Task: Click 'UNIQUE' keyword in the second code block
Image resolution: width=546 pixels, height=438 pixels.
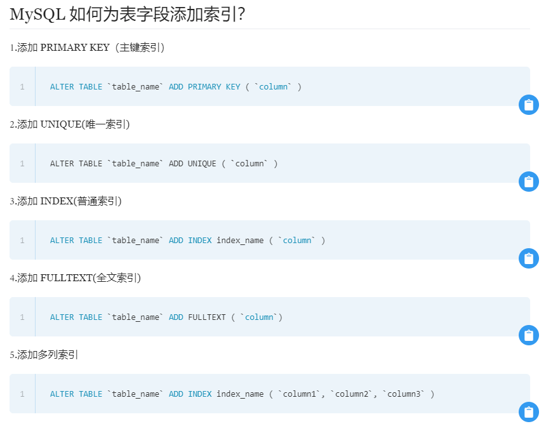Action: click(202, 164)
